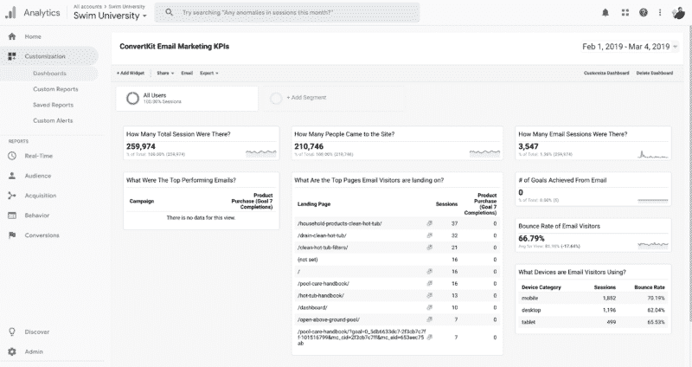This screenshot has width=692, height=367.
Task: Click the email sessions sparkline chart
Action: (x=653, y=154)
